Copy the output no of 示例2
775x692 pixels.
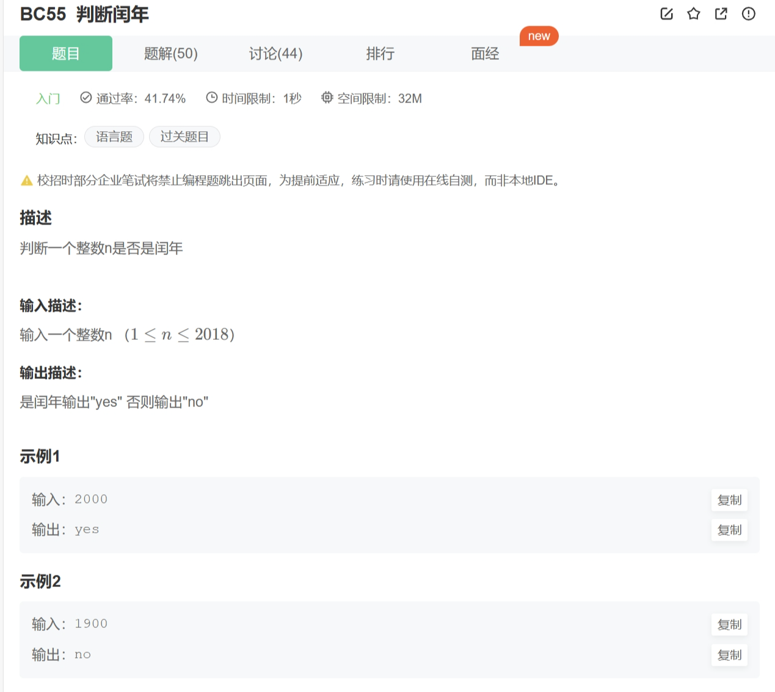(729, 655)
